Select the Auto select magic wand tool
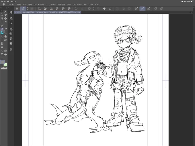Image resolution: width=195 pixels, height=146 pixels. (5, 22)
